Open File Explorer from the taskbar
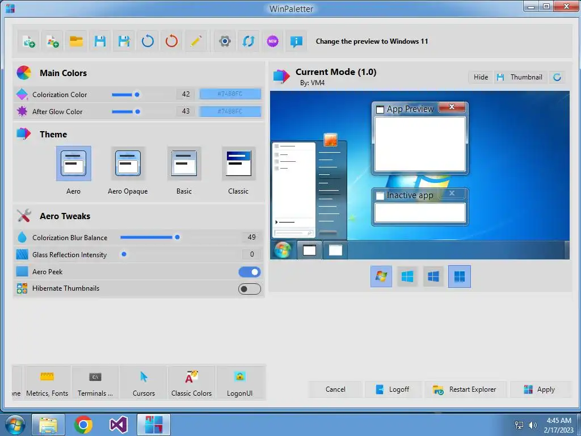 click(48, 425)
